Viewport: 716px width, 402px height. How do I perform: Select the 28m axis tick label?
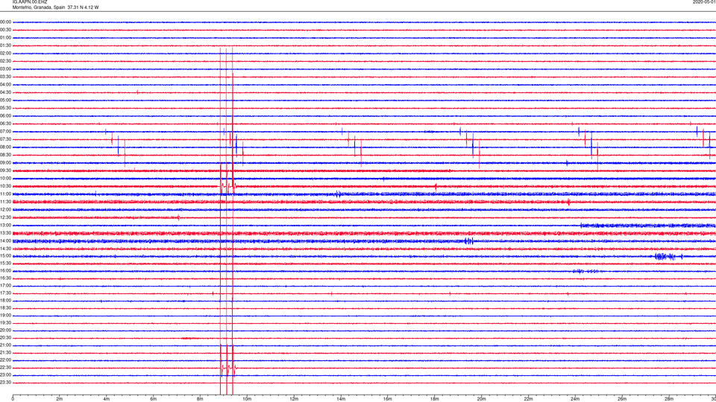[669, 399]
